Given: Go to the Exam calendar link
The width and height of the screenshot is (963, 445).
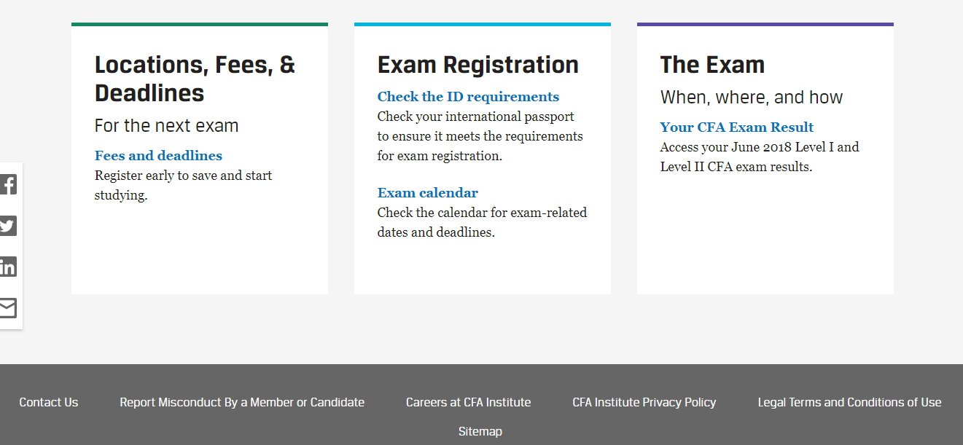Looking at the screenshot, I should [428, 193].
